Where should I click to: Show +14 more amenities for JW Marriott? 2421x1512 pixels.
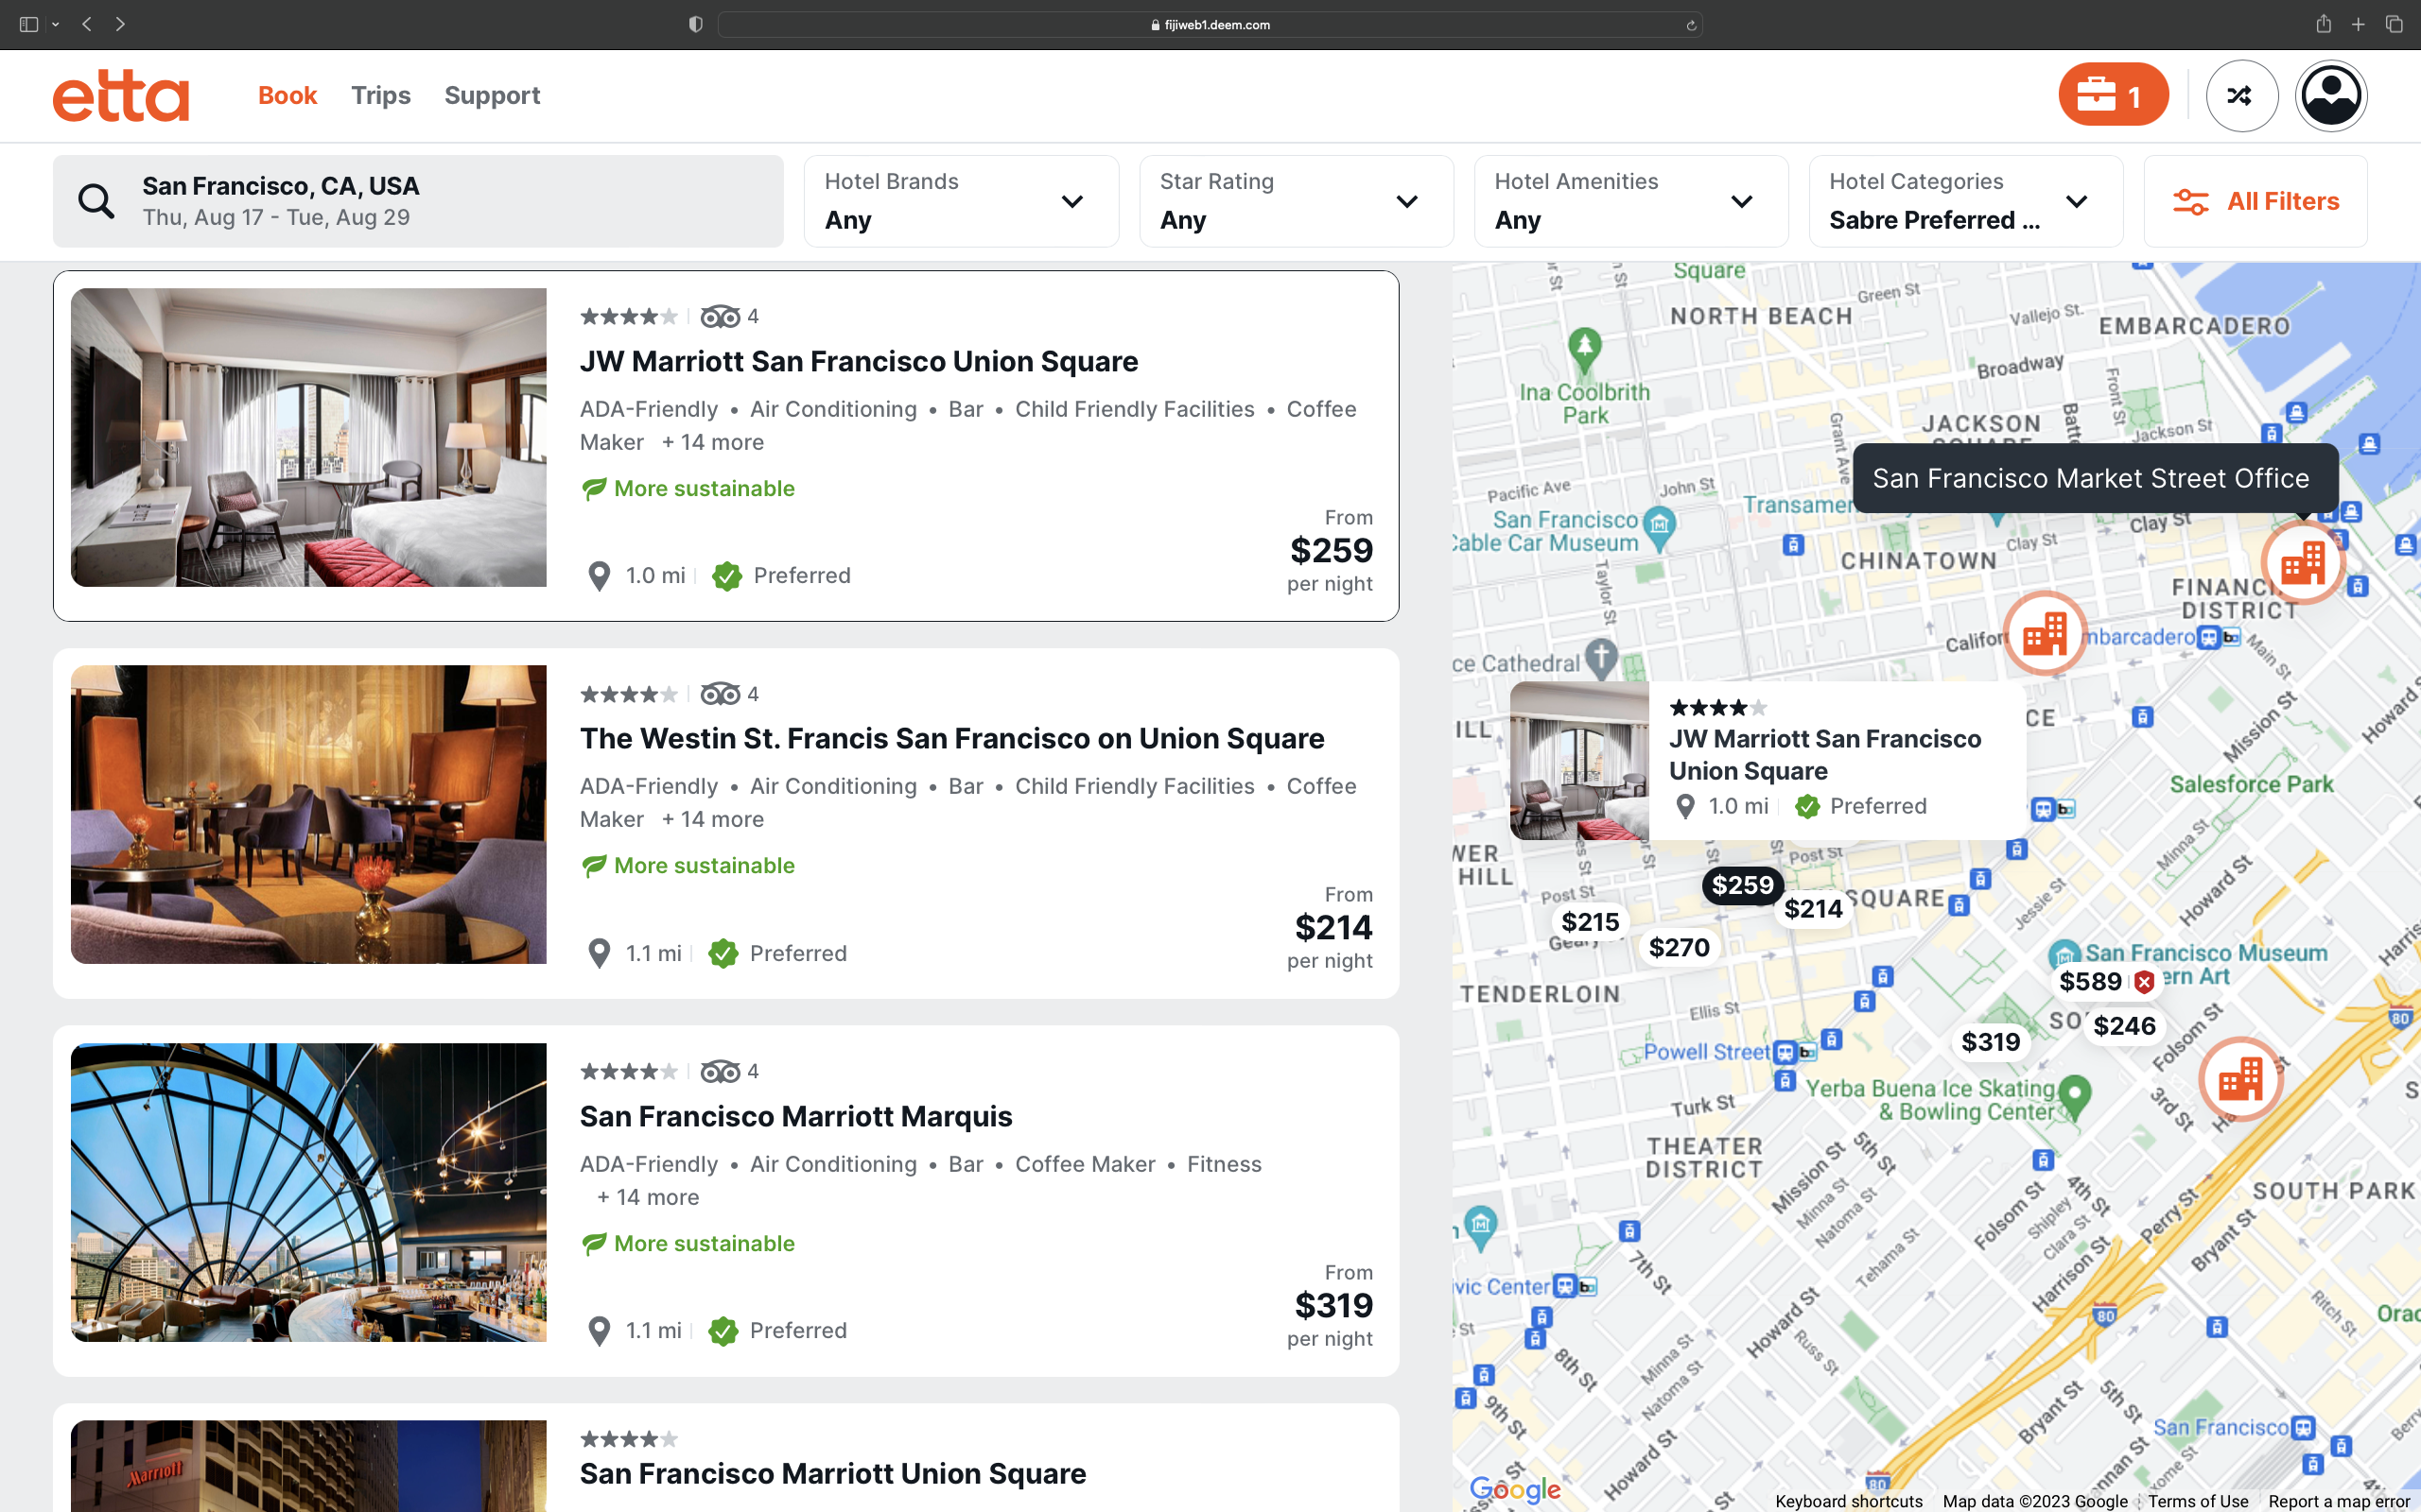713,442
